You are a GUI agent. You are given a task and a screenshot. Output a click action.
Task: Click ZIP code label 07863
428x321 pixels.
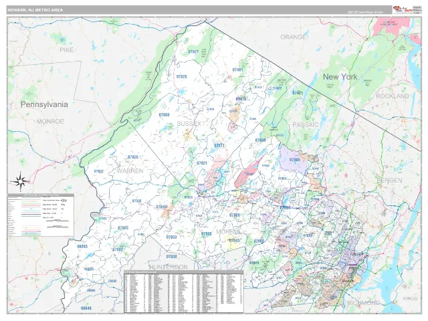(123, 227)
